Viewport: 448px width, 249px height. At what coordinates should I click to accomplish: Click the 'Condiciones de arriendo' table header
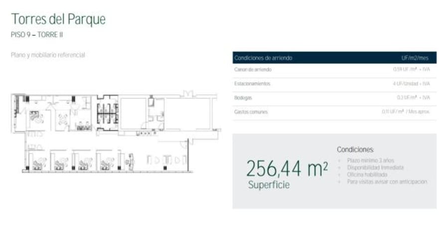coord(263,58)
